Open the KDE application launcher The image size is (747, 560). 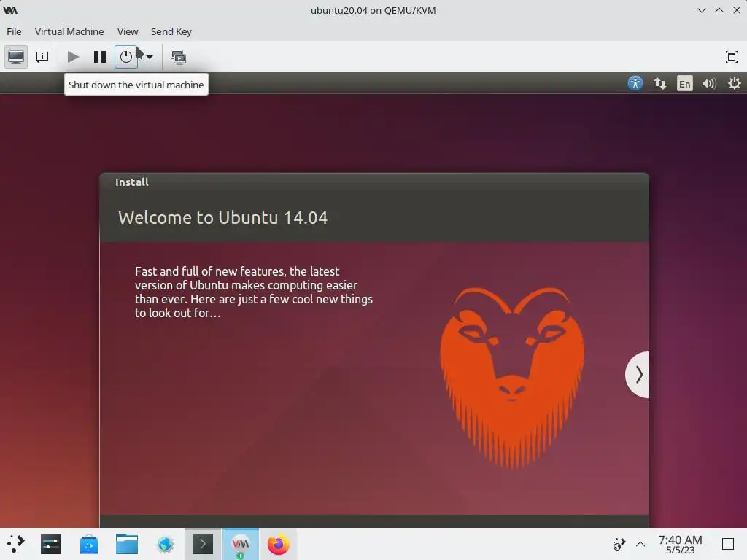click(x=15, y=544)
